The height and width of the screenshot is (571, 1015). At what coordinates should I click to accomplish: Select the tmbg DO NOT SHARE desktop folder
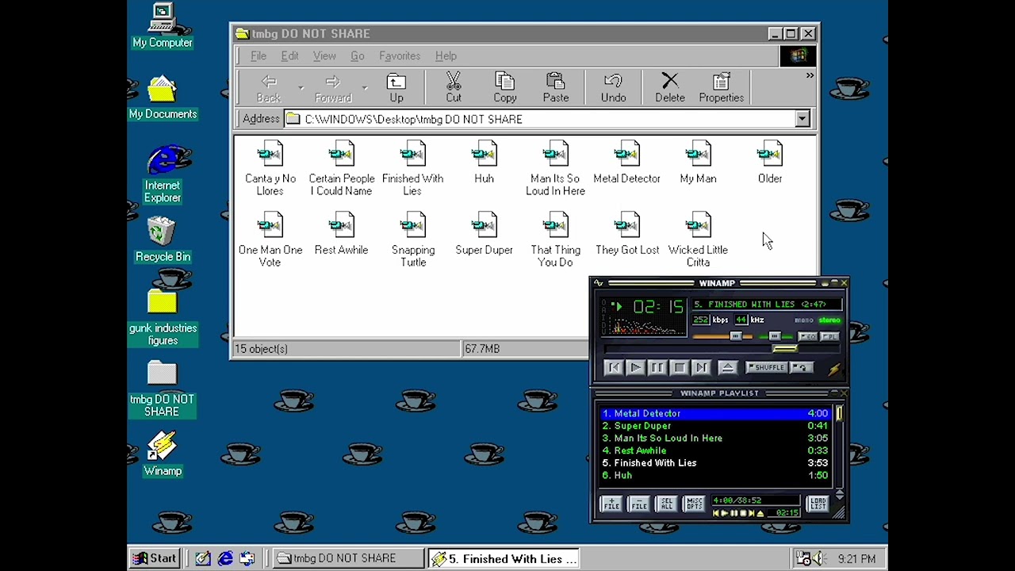[x=162, y=389]
